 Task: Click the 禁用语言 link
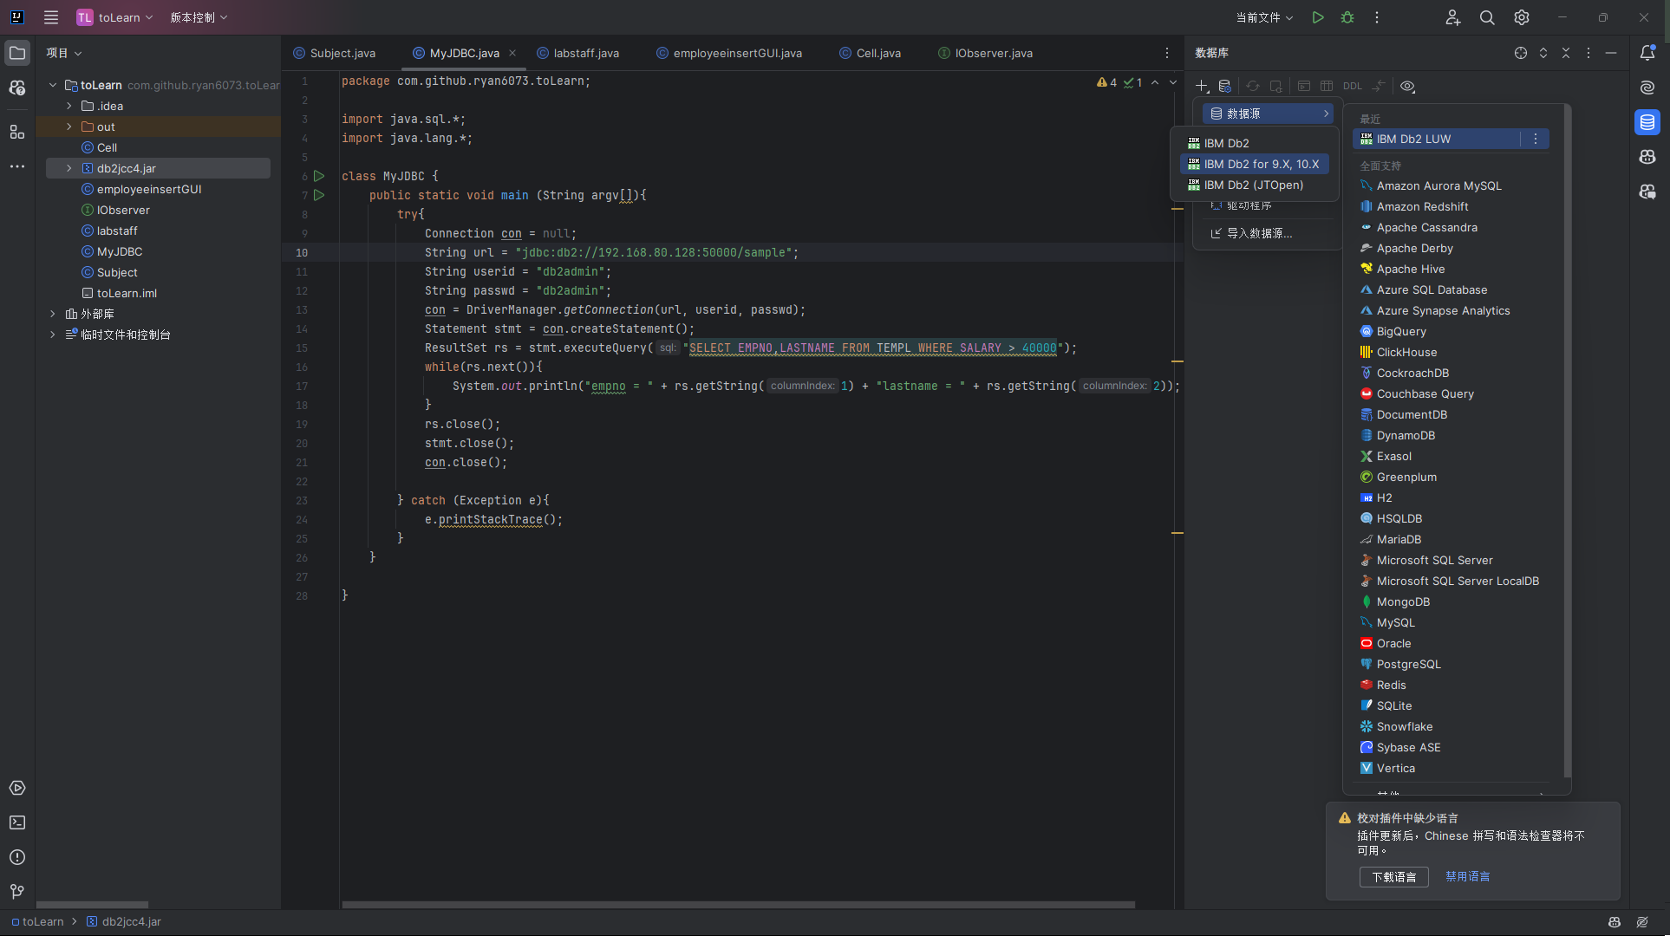[x=1467, y=877]
